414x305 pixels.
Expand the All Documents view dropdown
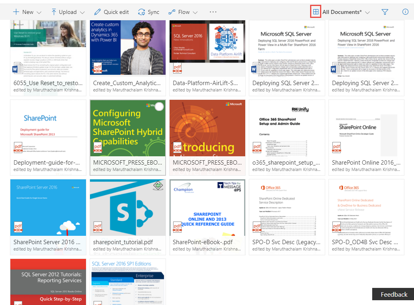click(x=346, y=12)
